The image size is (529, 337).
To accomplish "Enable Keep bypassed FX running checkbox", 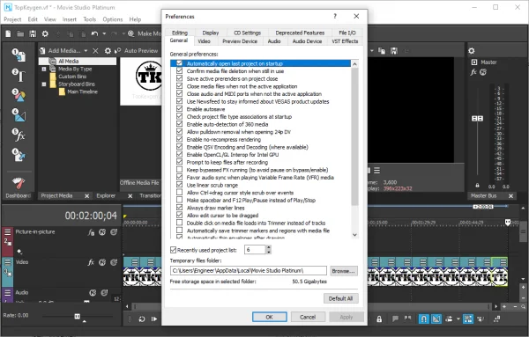I will [180, 170].
